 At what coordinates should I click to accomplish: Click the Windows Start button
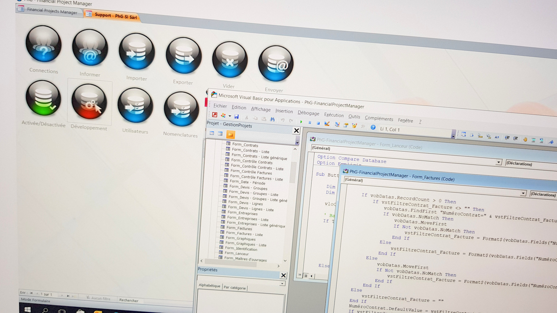28,310
